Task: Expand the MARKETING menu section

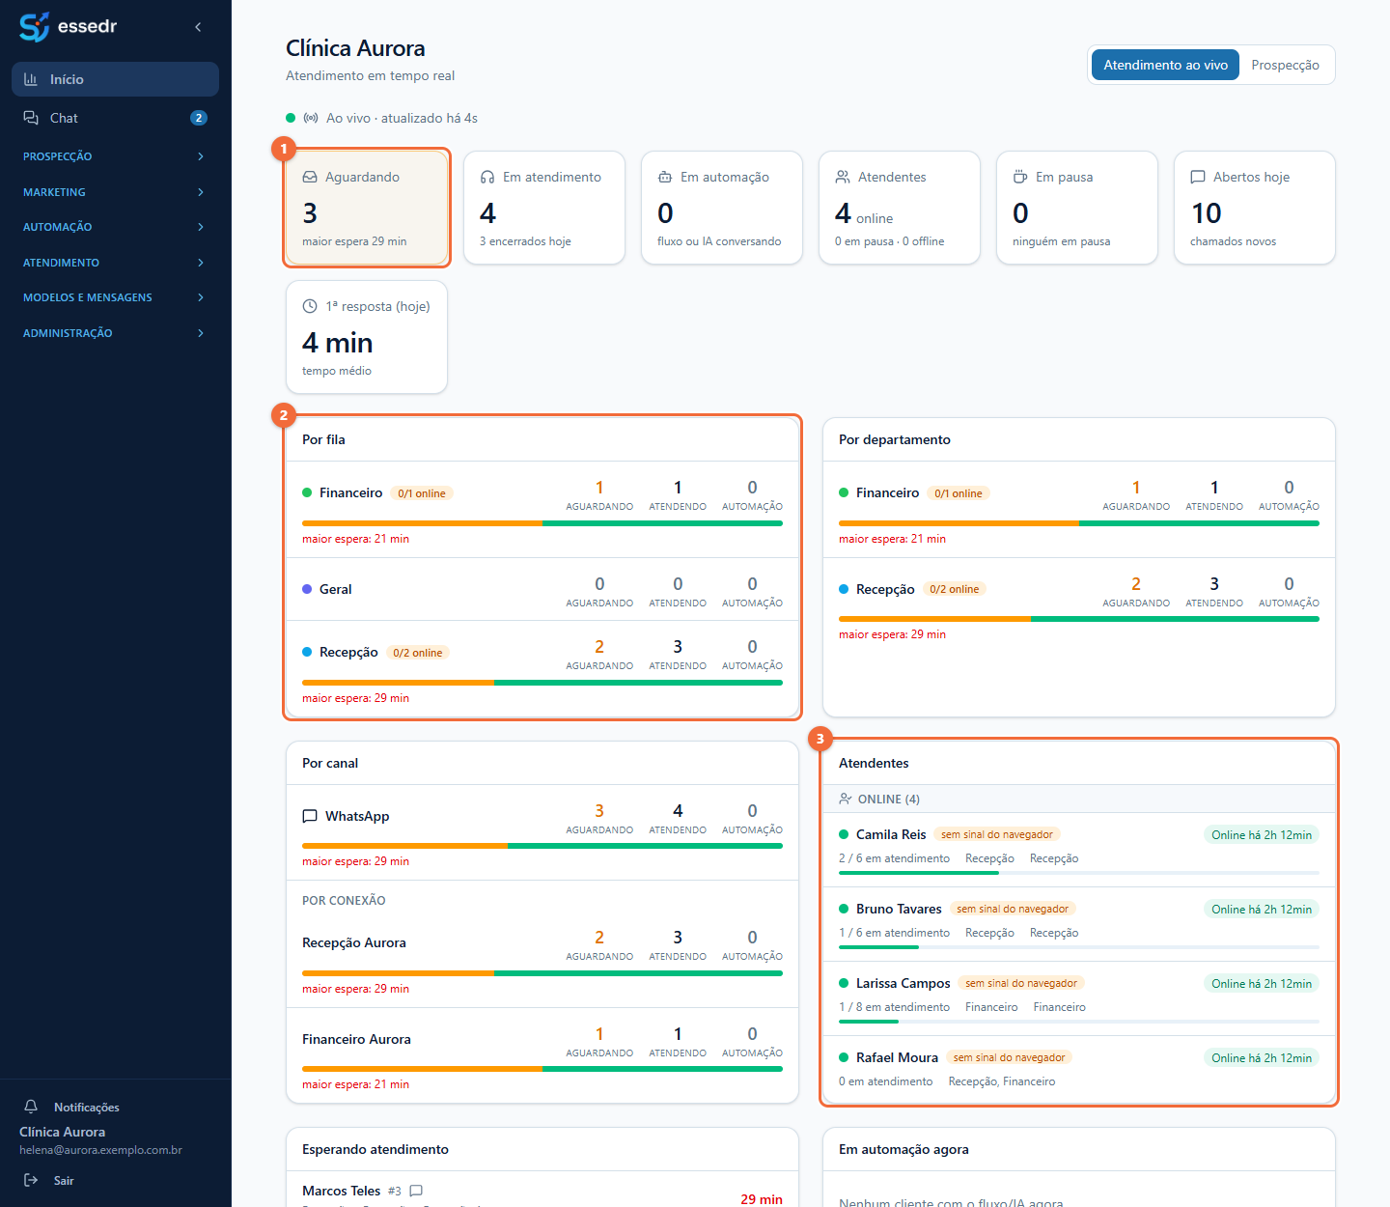Action: (x=115, y=192)
